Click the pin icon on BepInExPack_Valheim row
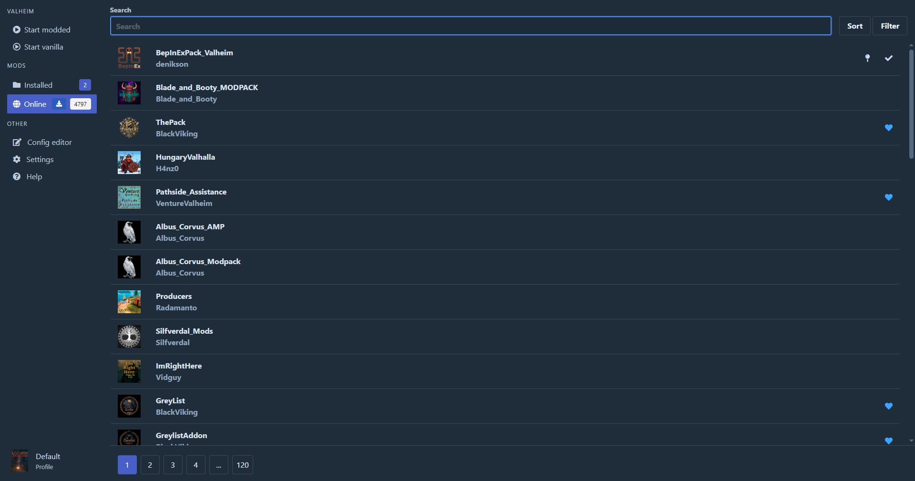Viewport: 915px width, 481px height. (867, 58)
